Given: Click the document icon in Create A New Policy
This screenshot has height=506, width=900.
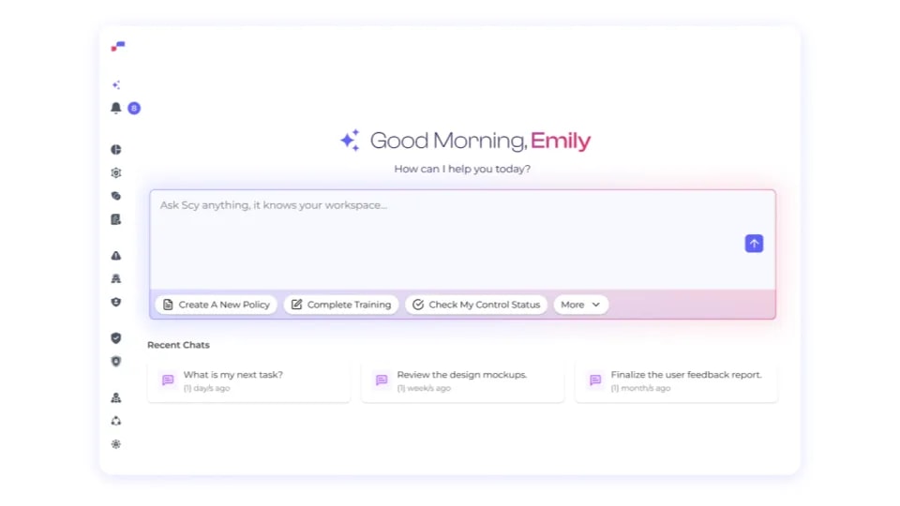Looking at the screenshot, I should 168,305.
